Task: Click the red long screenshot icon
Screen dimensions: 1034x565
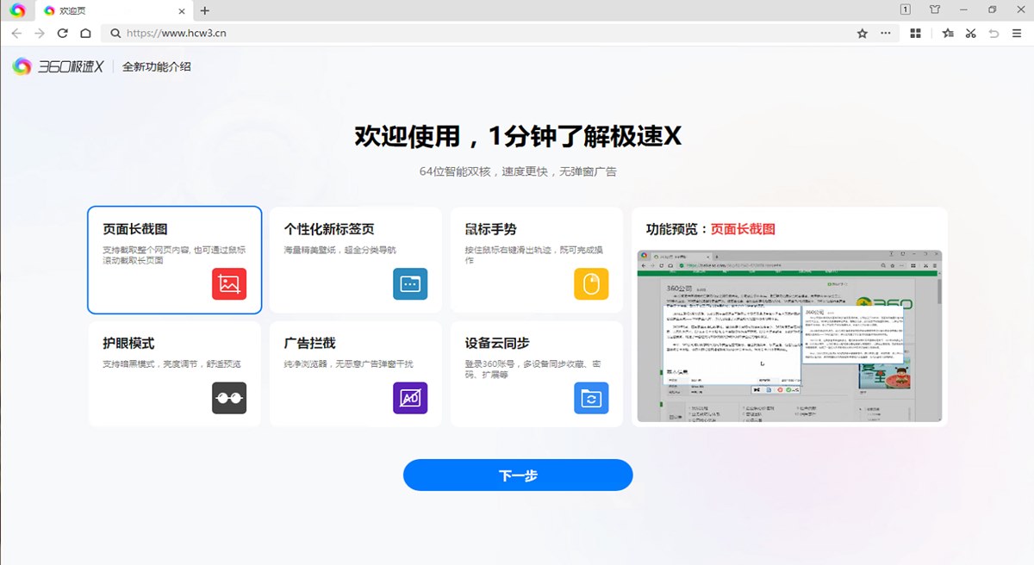Action: [229, 283]
